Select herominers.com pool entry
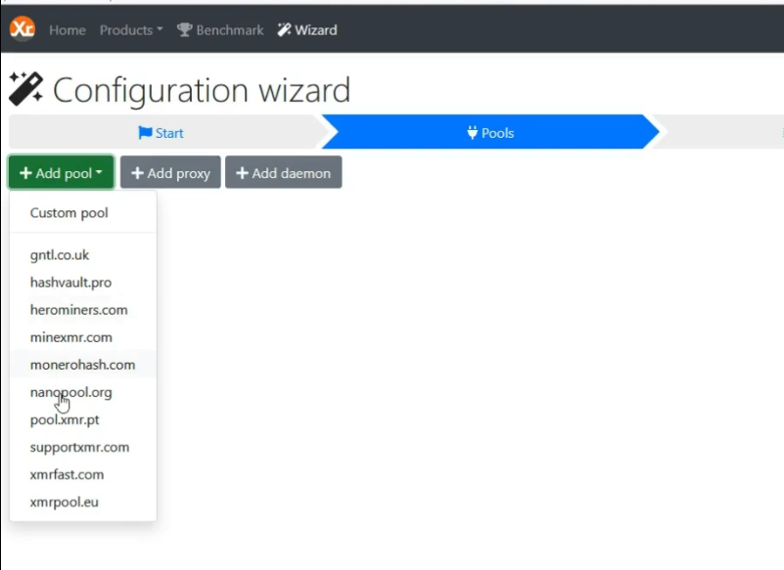The height and width of the screenshot is (570, 784). (x=83, y=310)
